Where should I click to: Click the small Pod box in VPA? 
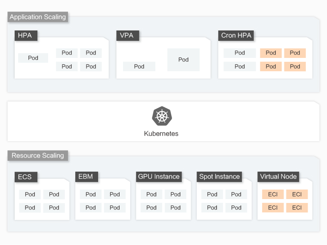pyautogui.click(x=139, y=67)
